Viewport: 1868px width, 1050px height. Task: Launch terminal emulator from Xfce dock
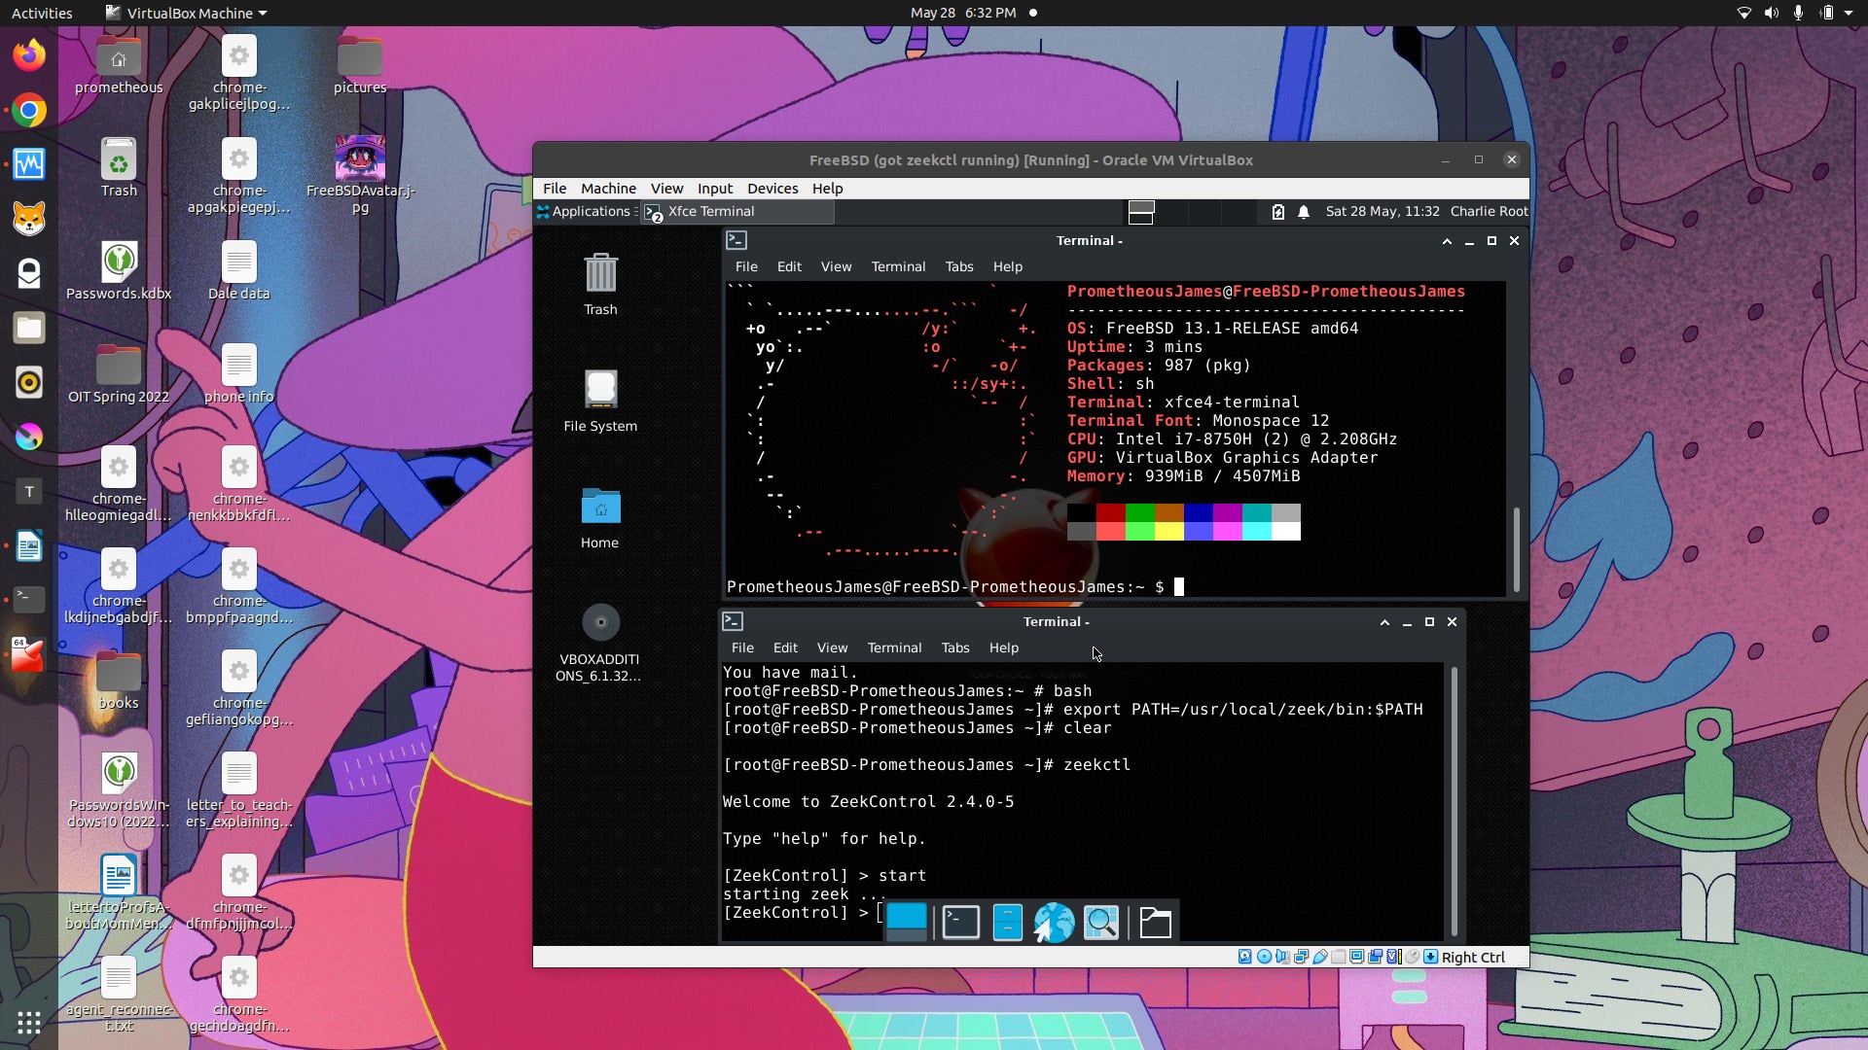(x=961, y=922)
